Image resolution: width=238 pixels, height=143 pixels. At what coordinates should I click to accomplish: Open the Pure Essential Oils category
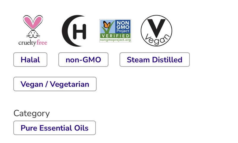coord(54,128)
